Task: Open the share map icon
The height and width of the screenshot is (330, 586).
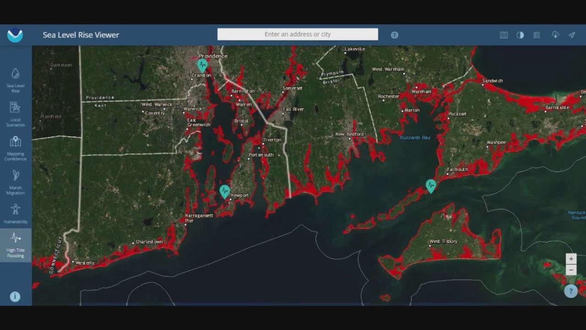Action: click(571, 35)
